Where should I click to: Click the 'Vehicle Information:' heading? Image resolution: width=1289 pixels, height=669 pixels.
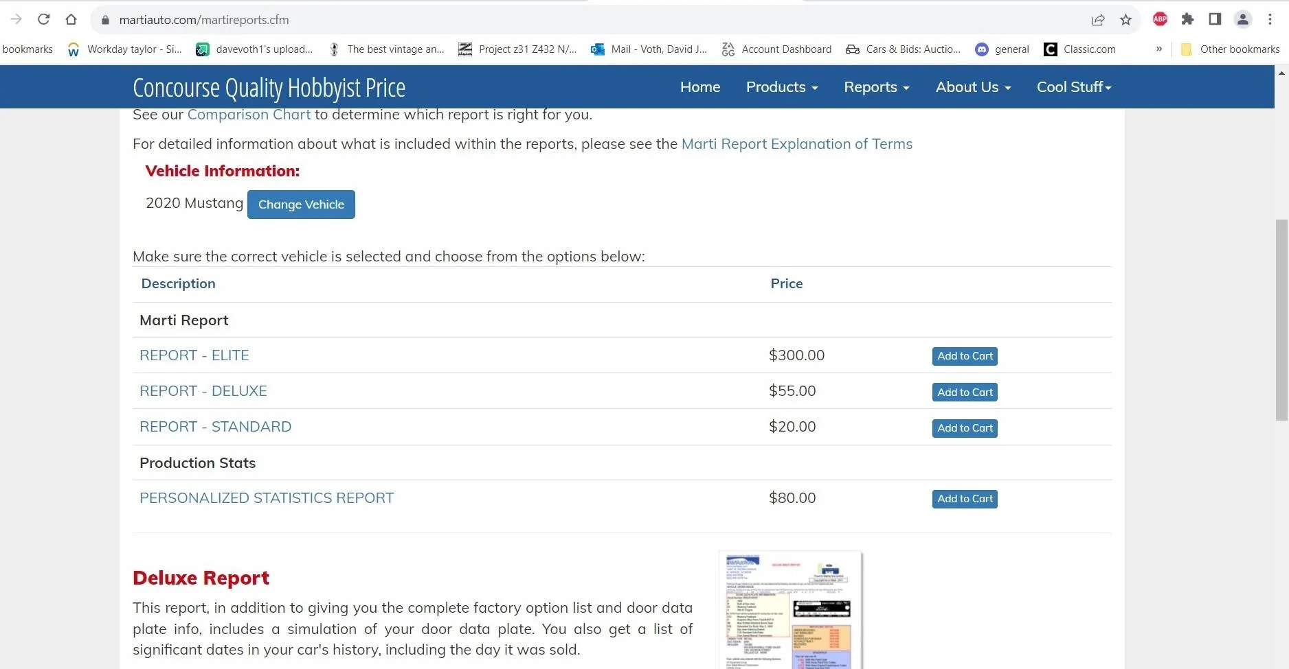[223, 171]
